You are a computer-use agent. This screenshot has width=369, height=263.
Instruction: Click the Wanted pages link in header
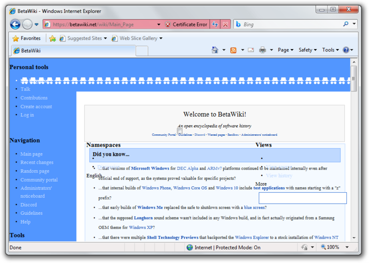pos(216,135)
